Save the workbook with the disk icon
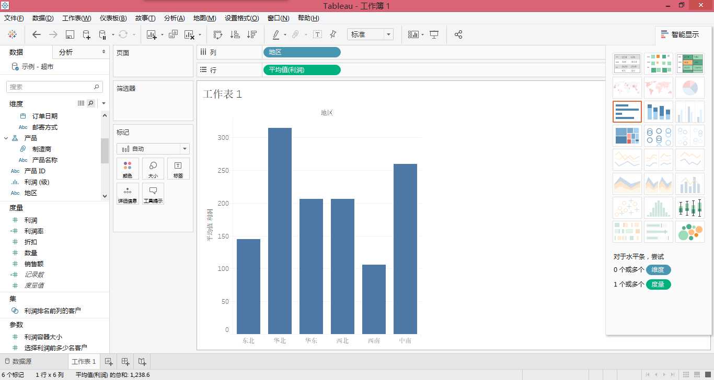This screenshot has width=714, height=380. click(x=70, y=34)
